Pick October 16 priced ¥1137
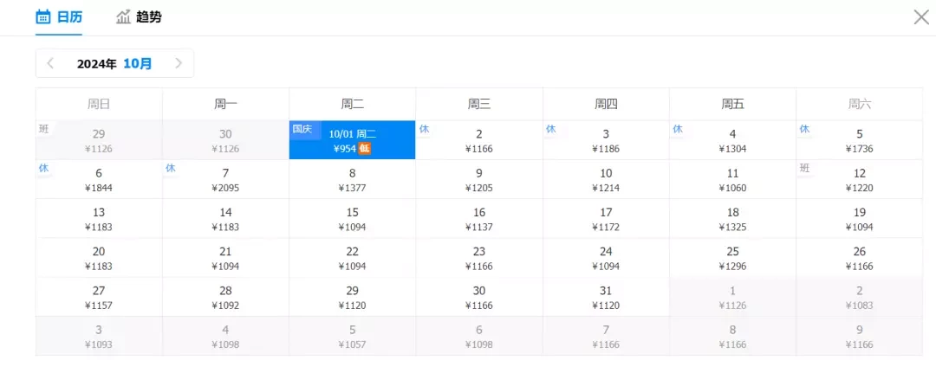 (x=479, y=219)
